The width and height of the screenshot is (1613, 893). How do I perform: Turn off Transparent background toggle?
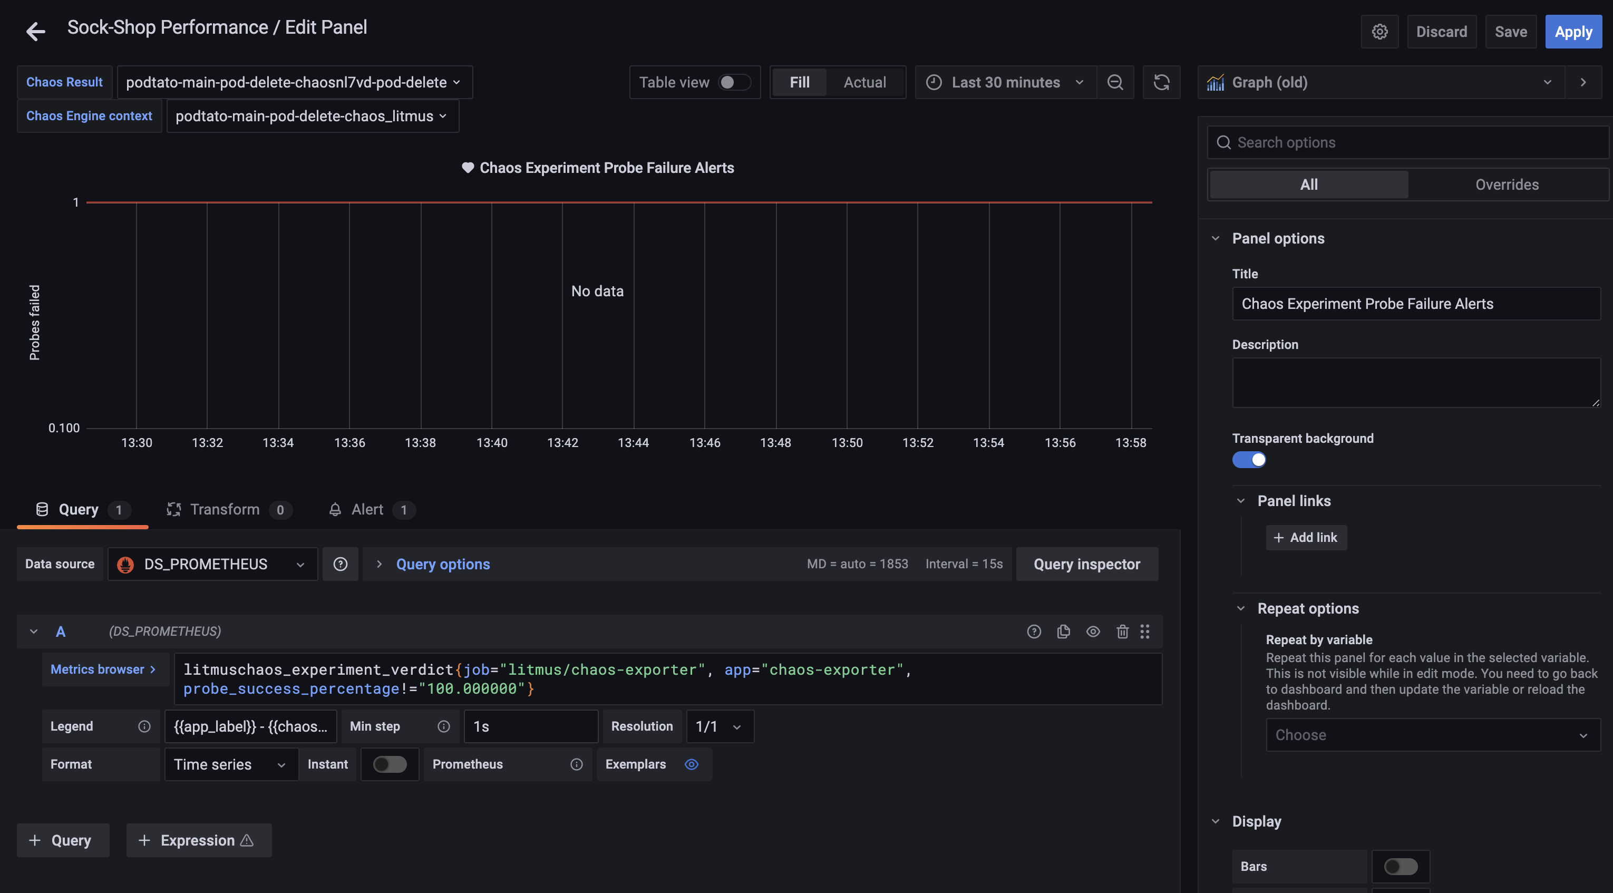[x=1249, y=460]
